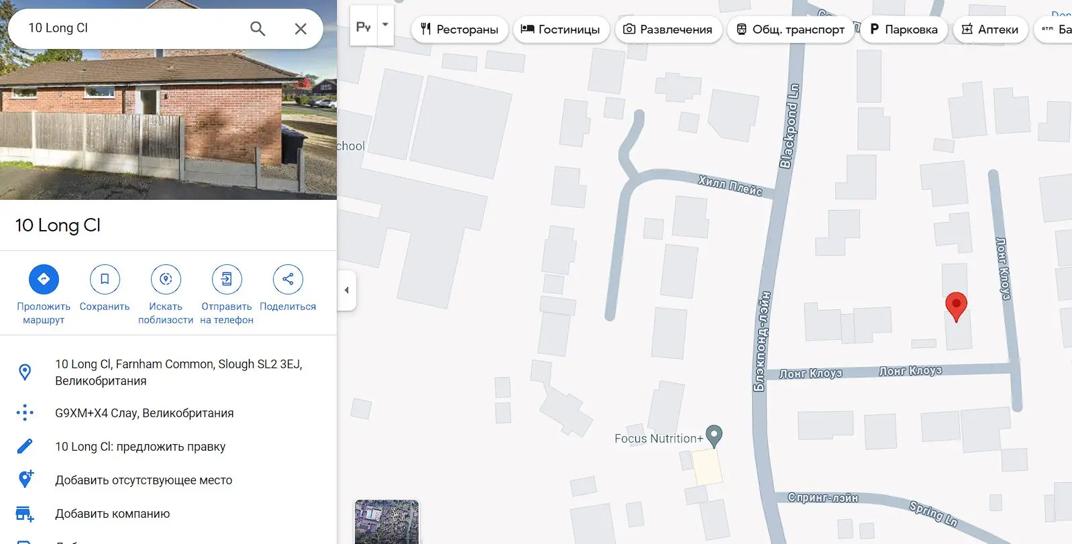Viewport: 1072px width, 544px height.
Task: Open directions with the Проложить маршрут icon
Action: tap(44, 279)
